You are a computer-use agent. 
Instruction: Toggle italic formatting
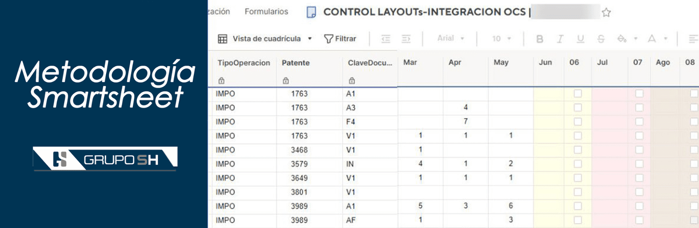[560, 39]
